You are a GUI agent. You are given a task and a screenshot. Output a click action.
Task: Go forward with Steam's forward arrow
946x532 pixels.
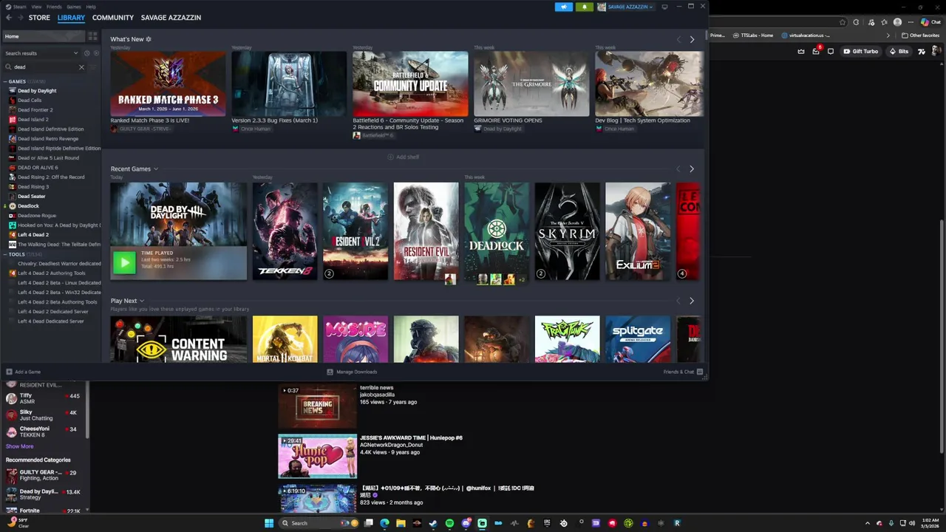click(x=20, y=18)
